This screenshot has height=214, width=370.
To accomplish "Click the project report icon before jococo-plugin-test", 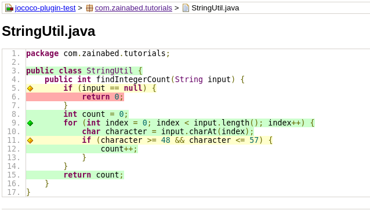I will pos(9,8).
